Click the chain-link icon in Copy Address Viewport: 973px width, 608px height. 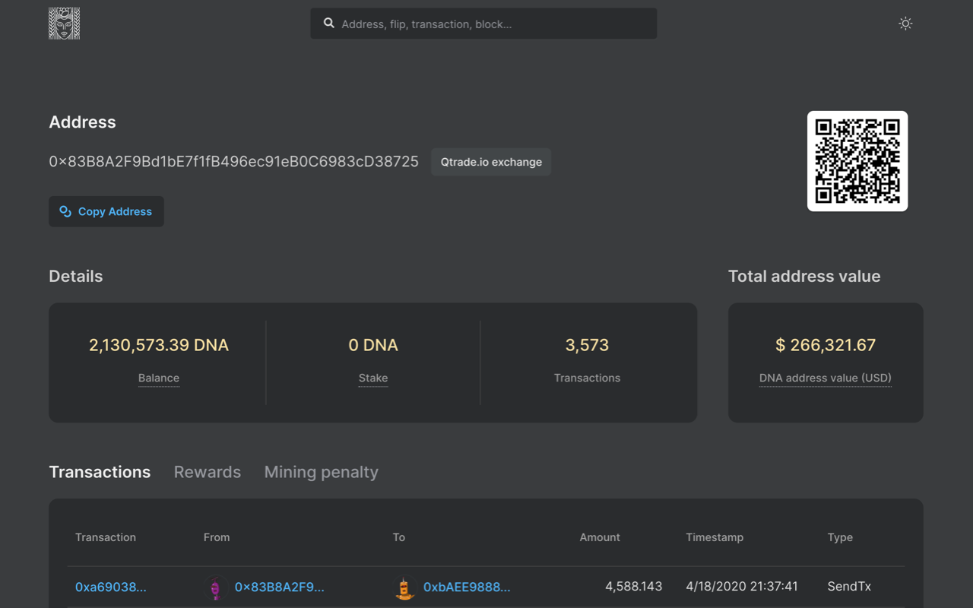pyautogui.click(x=65, y=211)
